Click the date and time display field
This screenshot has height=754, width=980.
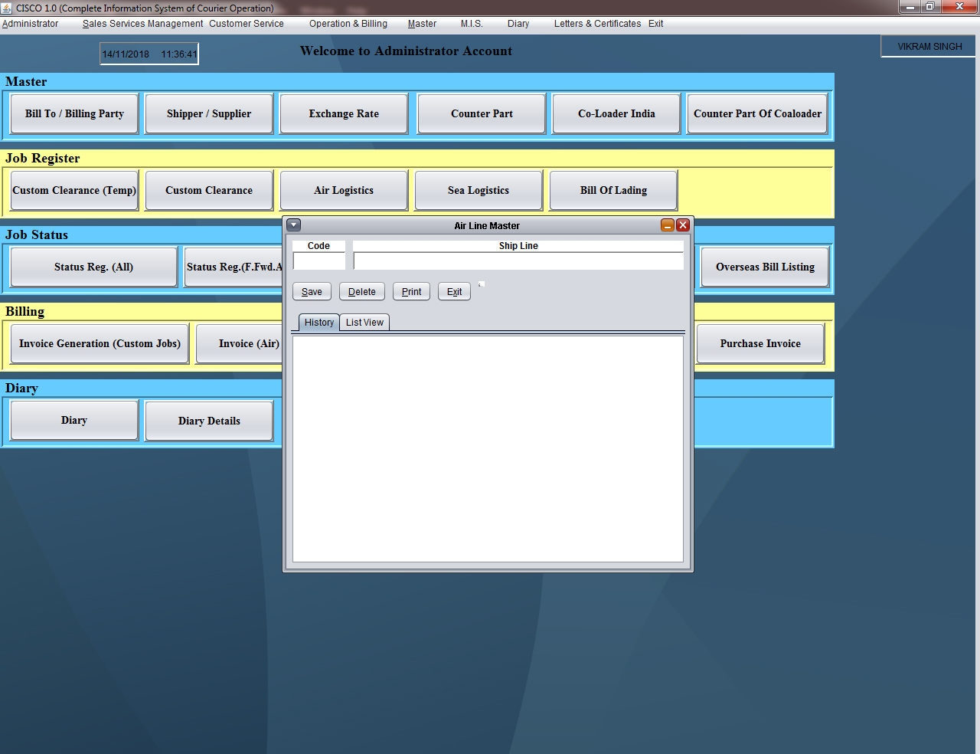[149, 54]
